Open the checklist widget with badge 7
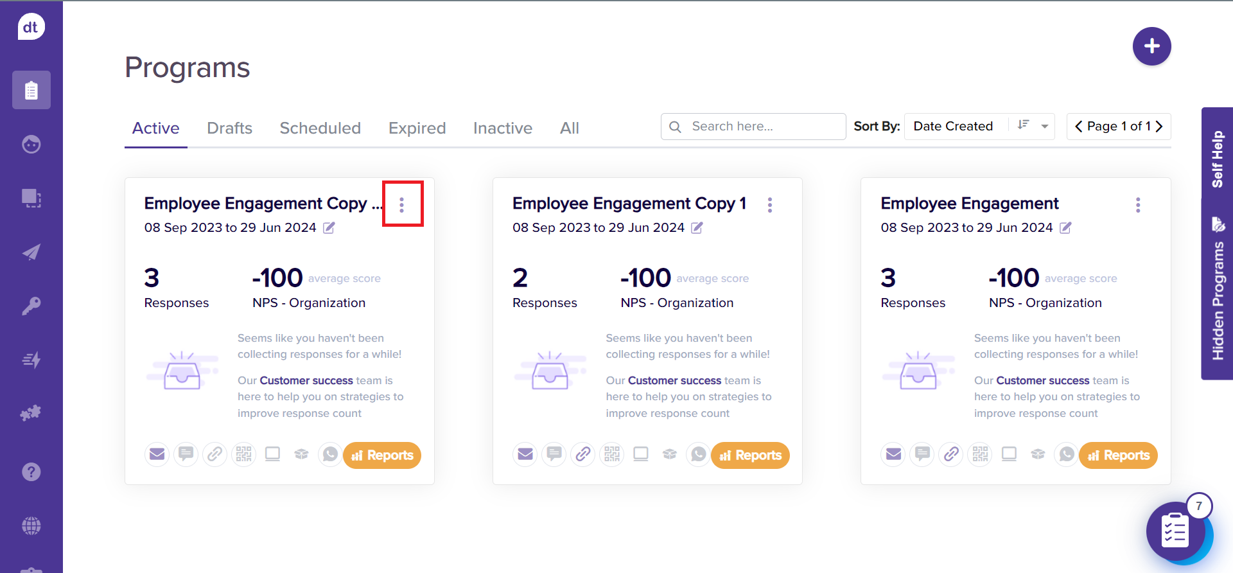The image size is (1233, 573). [x=1175, y=532]
